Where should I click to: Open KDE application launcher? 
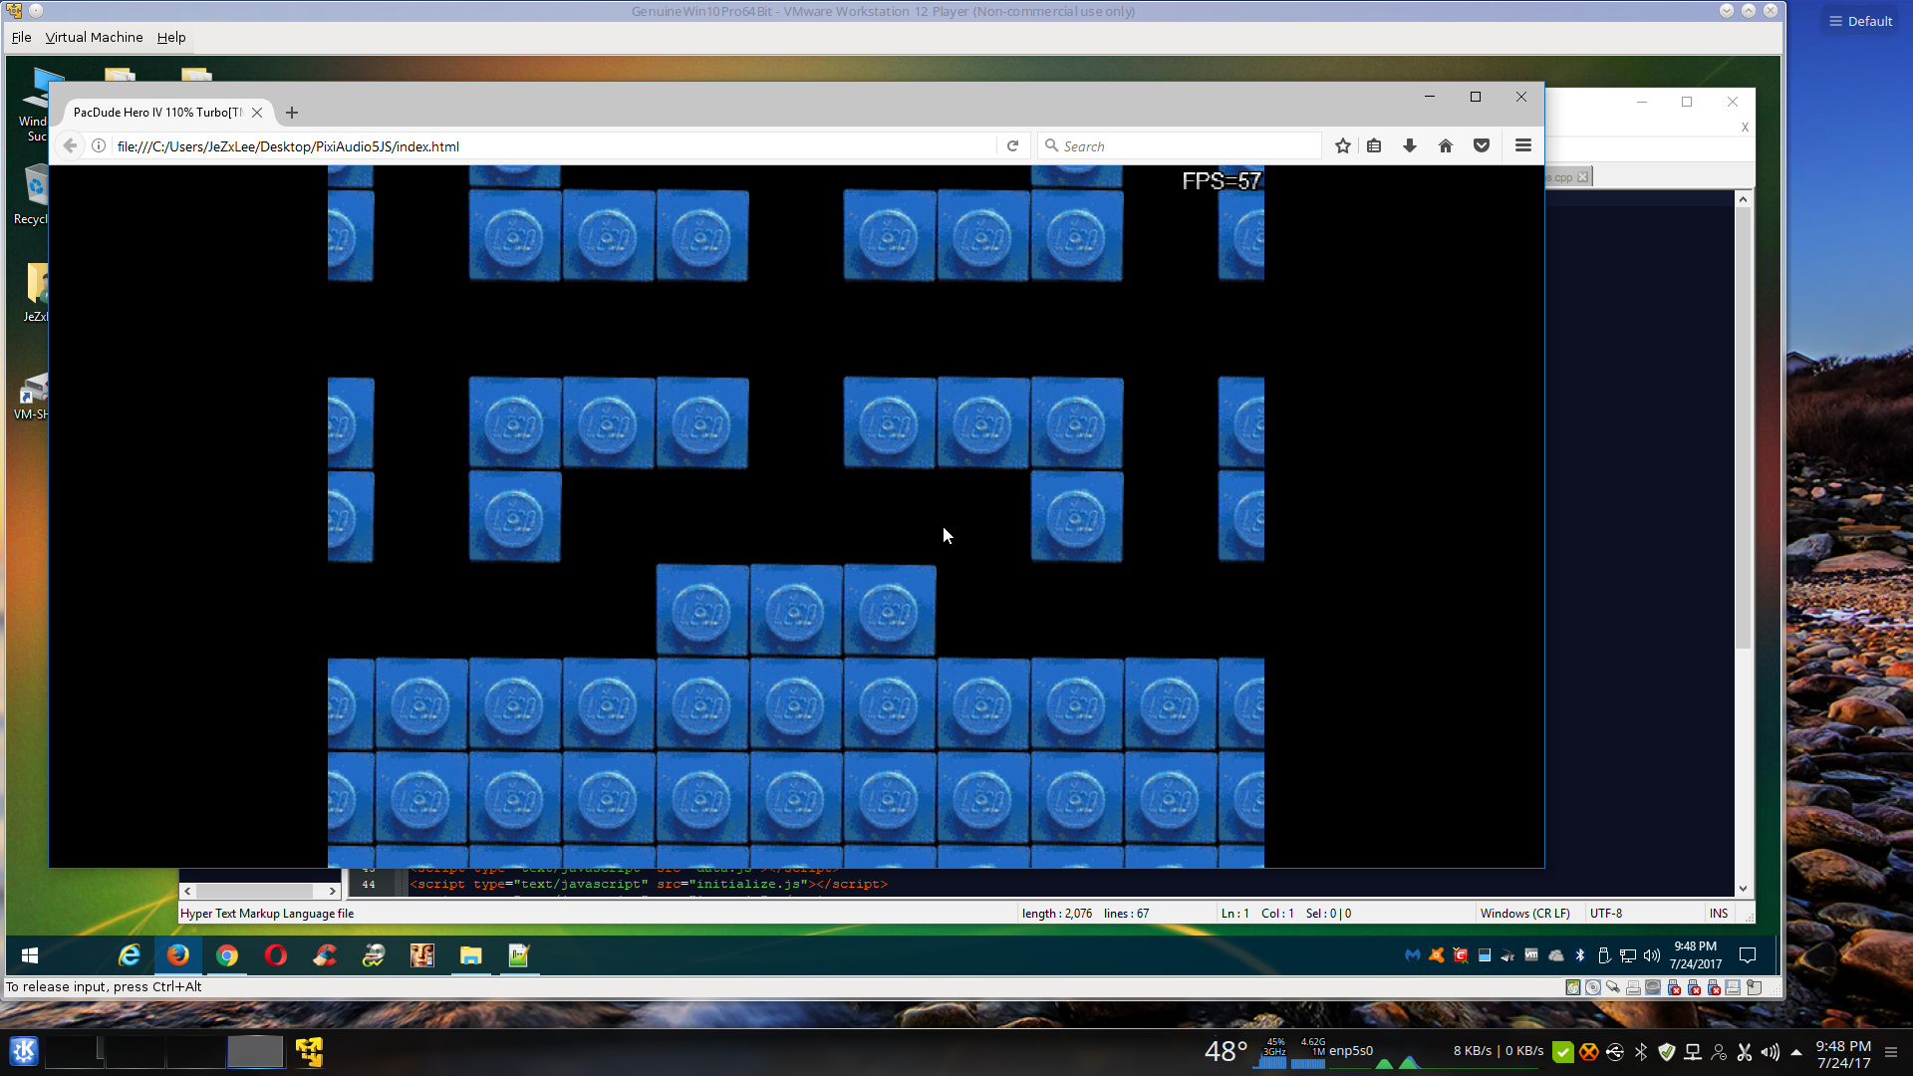click(24, 1051)
